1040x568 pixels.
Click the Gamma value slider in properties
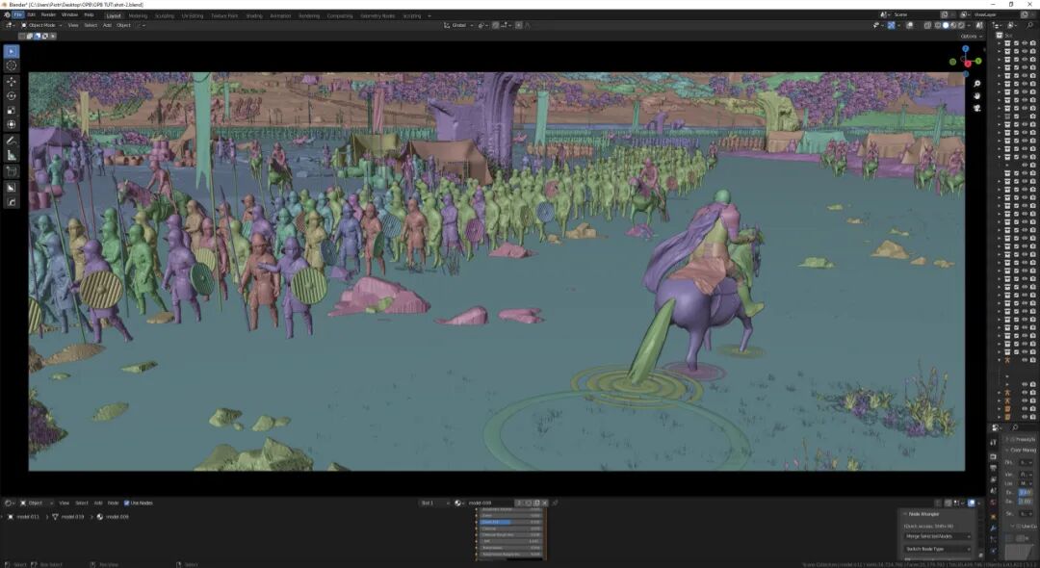(1026, 501)
